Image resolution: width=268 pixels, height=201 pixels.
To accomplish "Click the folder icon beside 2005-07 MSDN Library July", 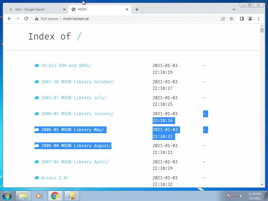I will click(x=37, y=98).
